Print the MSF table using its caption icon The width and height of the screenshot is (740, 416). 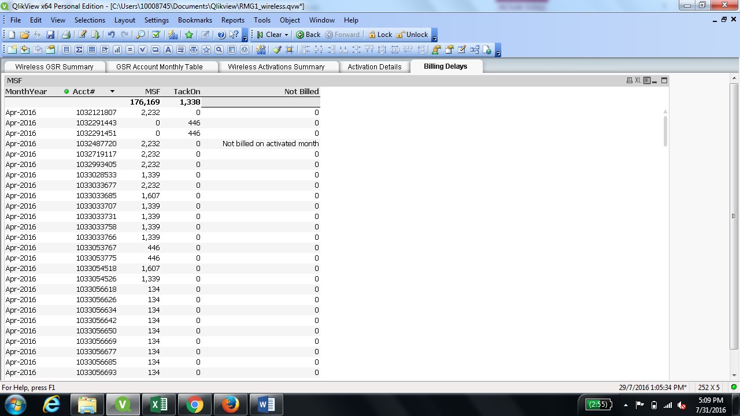pyautogui.click(x=630, y=80)
